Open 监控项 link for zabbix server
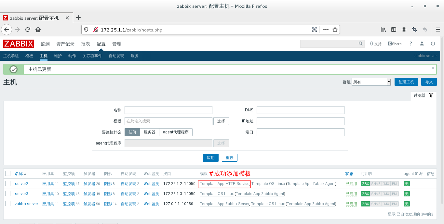Image resolution: width=444 pixels, height=224 pixels. tap(69, 204)
